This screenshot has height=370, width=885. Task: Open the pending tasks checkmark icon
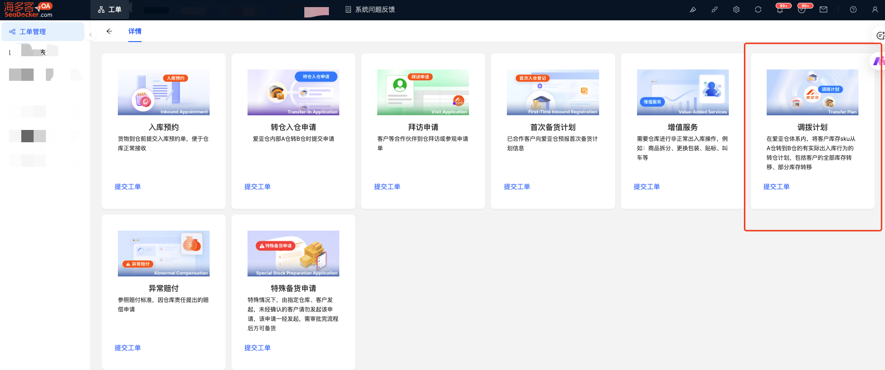click(x=802, y=9)
